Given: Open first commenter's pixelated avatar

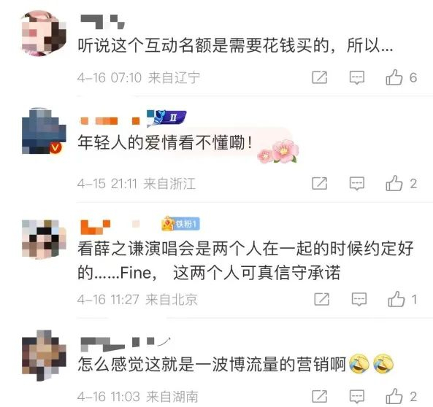Looking at the screenshot, I should coord(44,33).
